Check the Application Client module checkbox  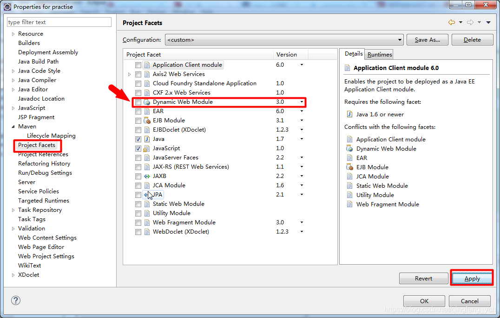point(138,65)
